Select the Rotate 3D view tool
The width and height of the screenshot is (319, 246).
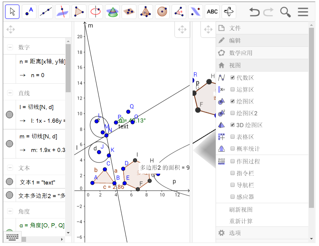pyautogui.click(x=229, y=12)
